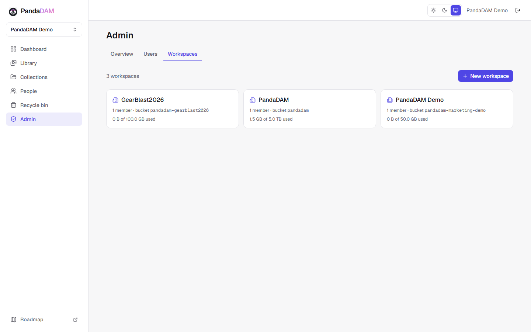
Task: Open Library in sidebar
Action: pos(44,63)
